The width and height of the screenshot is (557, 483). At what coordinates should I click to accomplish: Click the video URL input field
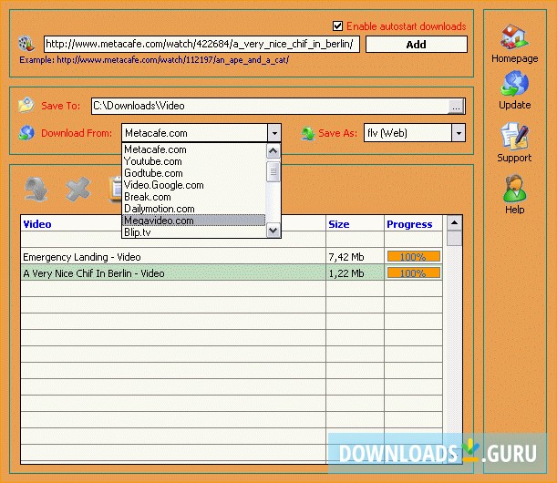[201, 44]
